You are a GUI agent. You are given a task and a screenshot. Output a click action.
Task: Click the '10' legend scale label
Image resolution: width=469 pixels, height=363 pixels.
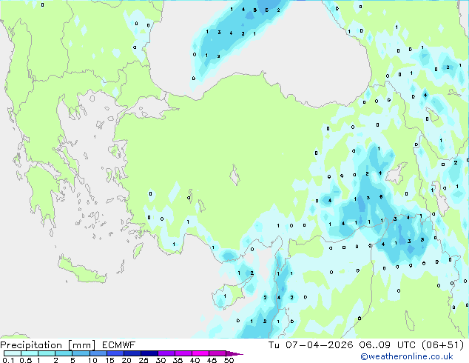coord(92,360)
